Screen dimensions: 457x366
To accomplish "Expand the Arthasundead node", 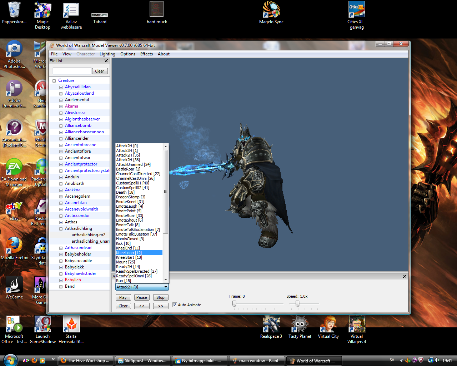I will click(x=61, y=248).
